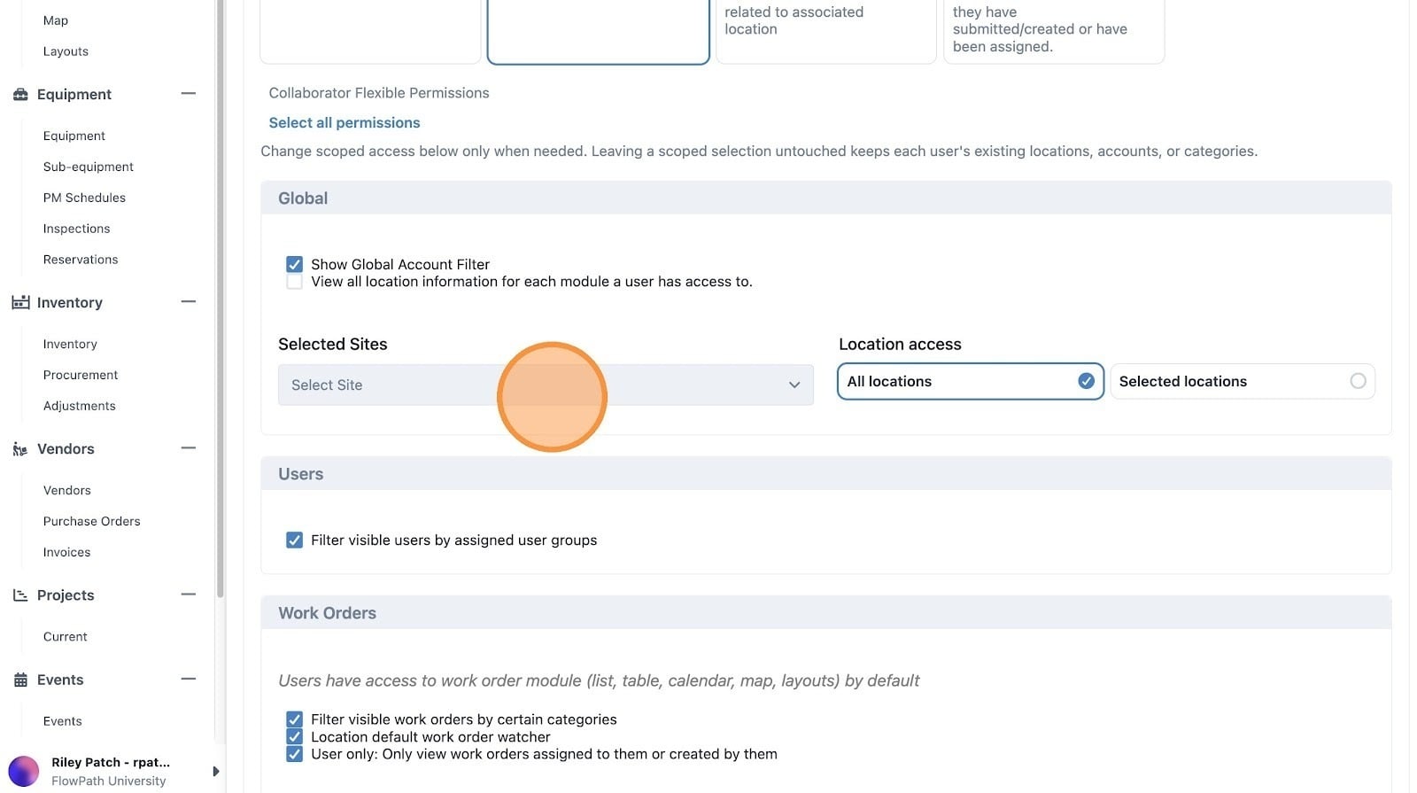
Task: Collapse the Equipment section with minus icon
Action: pyautogui.click(x=188, y=94)
